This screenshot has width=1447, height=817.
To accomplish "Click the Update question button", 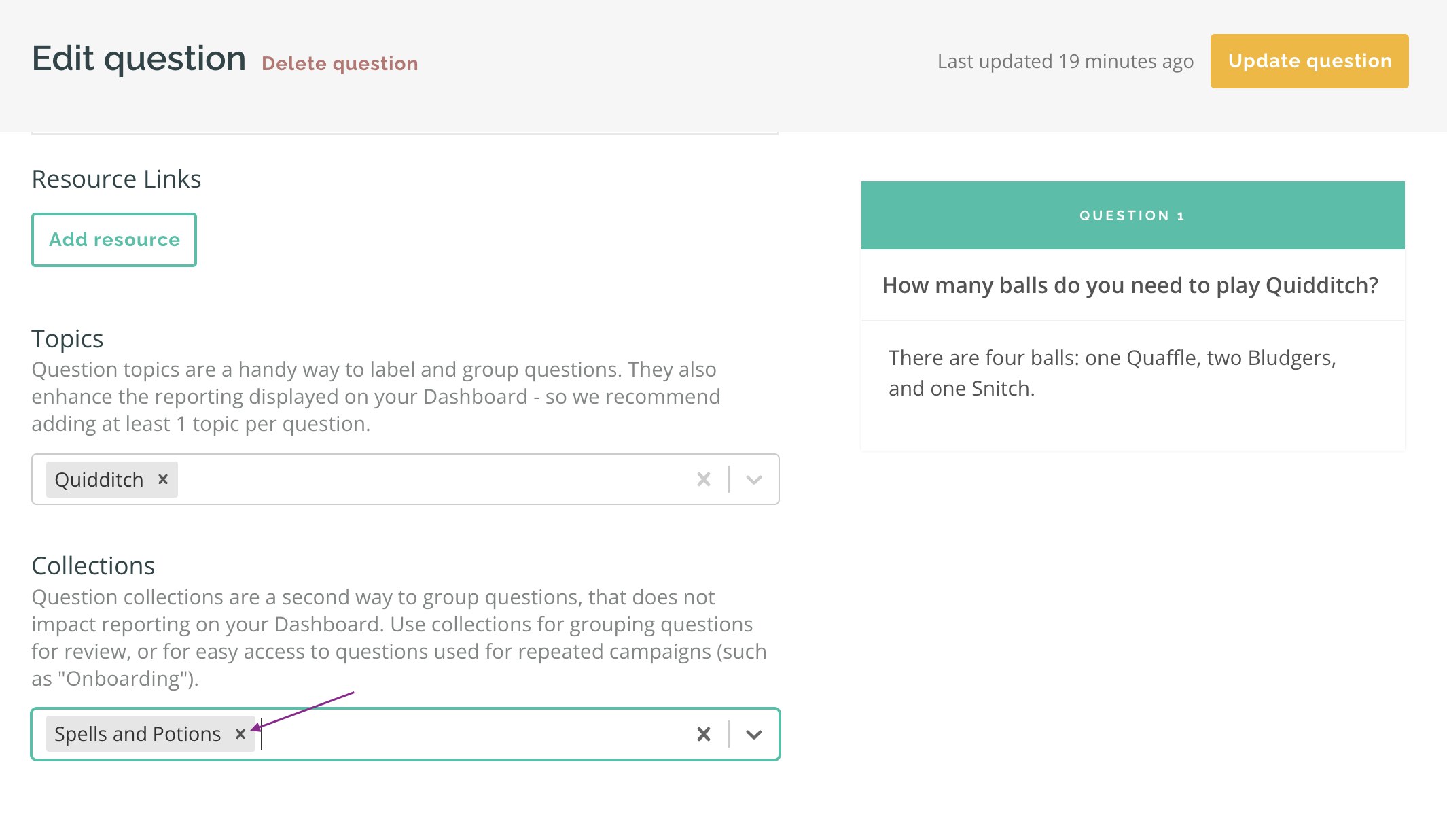I will coord(1309,61).
